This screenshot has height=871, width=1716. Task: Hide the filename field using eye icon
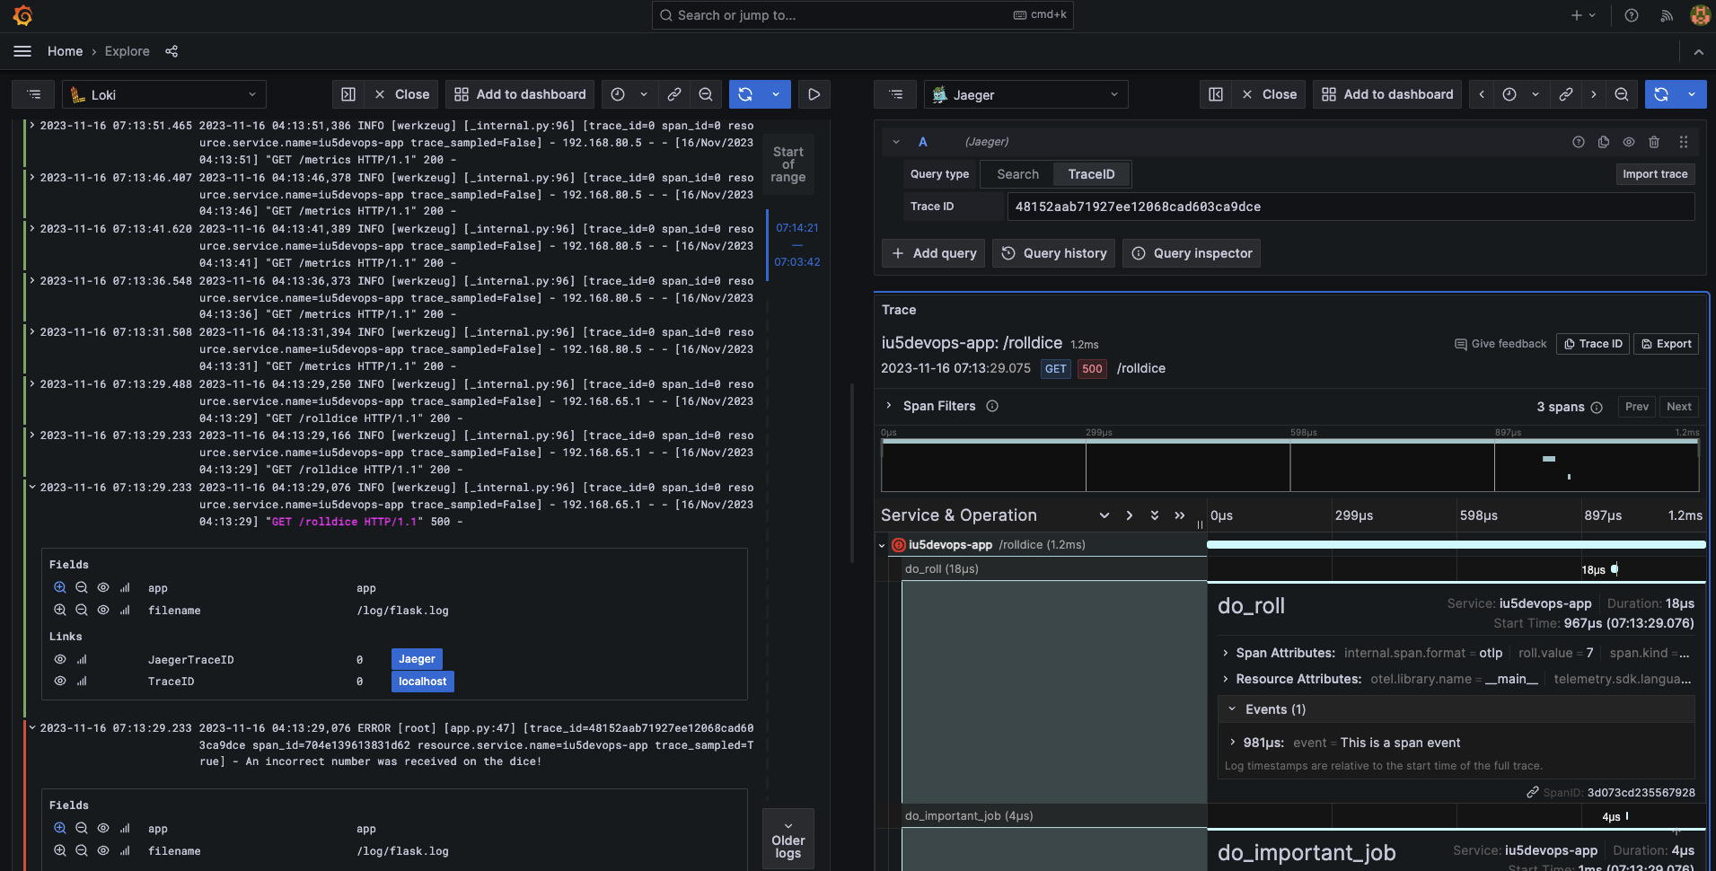[102, 610]
